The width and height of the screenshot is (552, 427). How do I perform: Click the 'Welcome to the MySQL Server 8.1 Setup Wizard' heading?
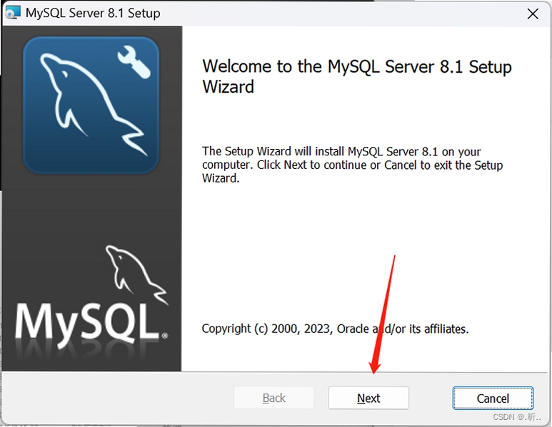356,76
